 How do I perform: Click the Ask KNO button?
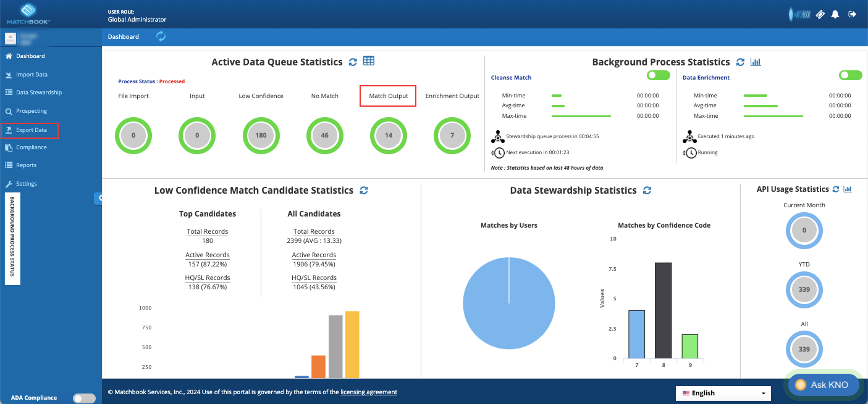pyautogui.click(x=822, y=385)
